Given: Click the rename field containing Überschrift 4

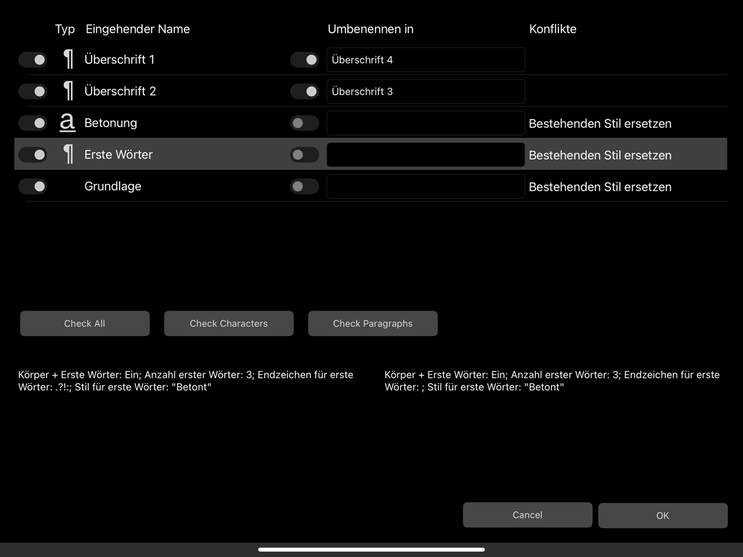Looking at the screenshot, I should tap(425, 60).
